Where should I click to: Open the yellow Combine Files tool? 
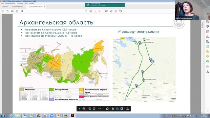207,51
